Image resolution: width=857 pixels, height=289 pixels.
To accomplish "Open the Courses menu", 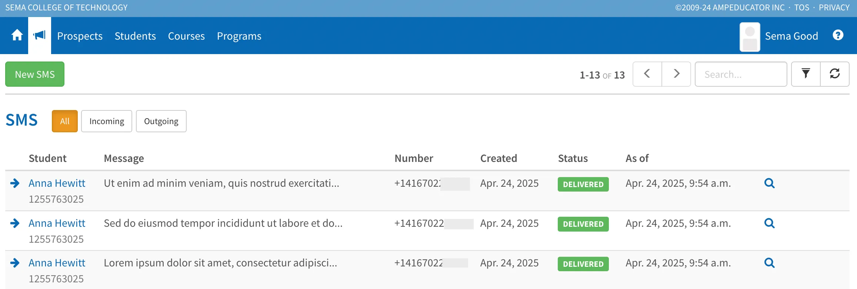I will [x=186, y=36].
